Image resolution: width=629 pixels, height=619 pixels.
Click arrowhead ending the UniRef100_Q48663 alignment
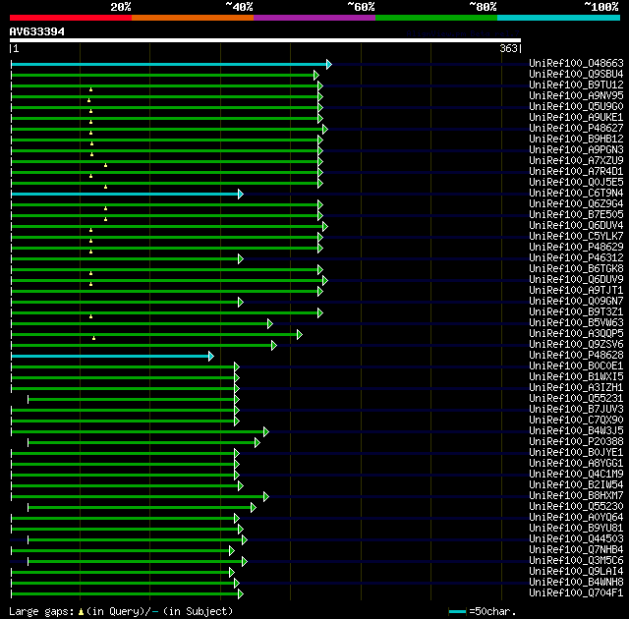[x=329, y=64]
